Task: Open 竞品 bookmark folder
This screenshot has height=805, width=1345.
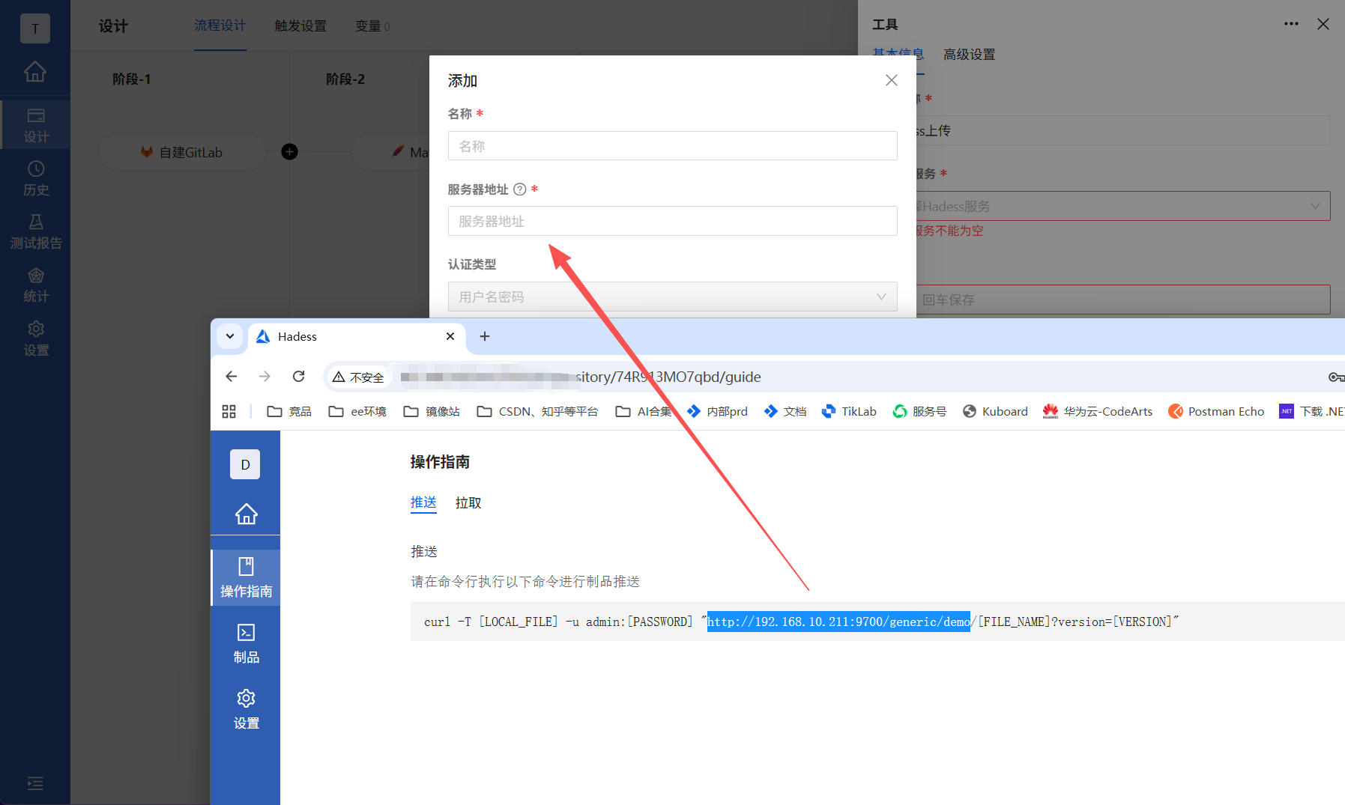Action: (289, 411)
